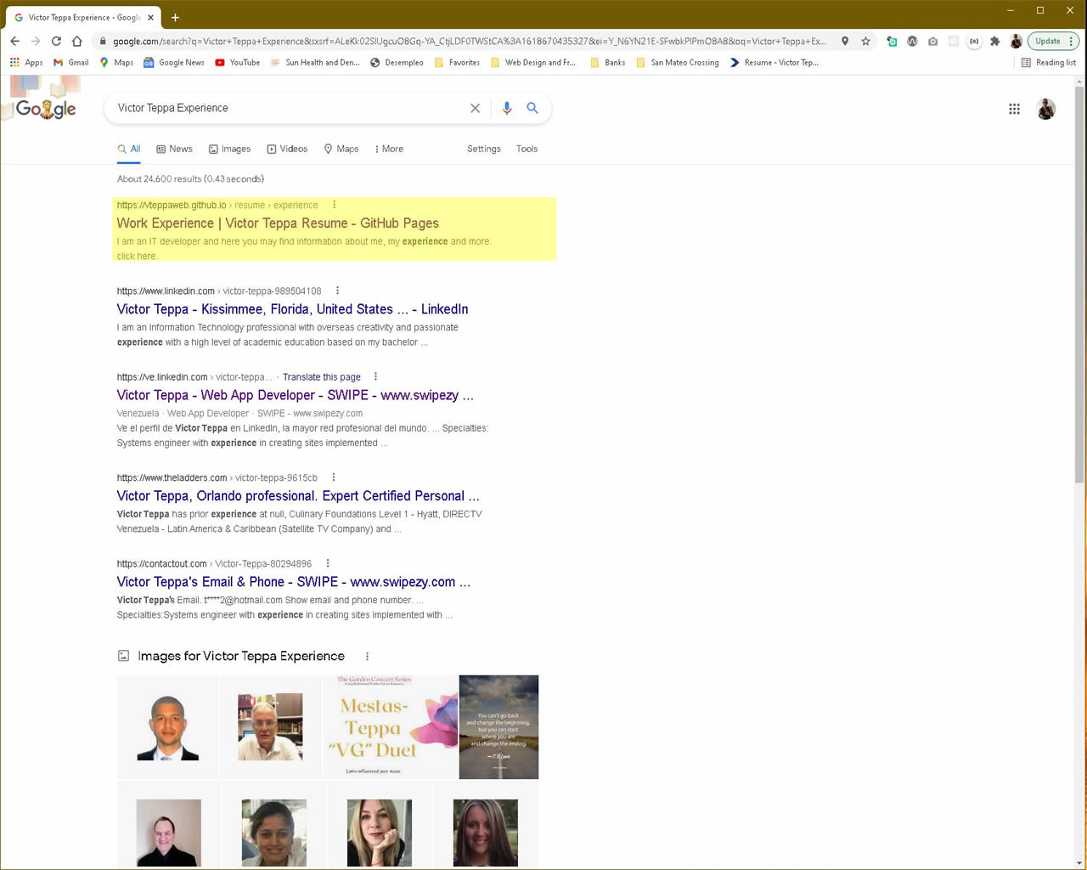The width and height of the screenshot is (1087, 870).
Task: Click the location pin icon in address bar
Action: (845, 40)
